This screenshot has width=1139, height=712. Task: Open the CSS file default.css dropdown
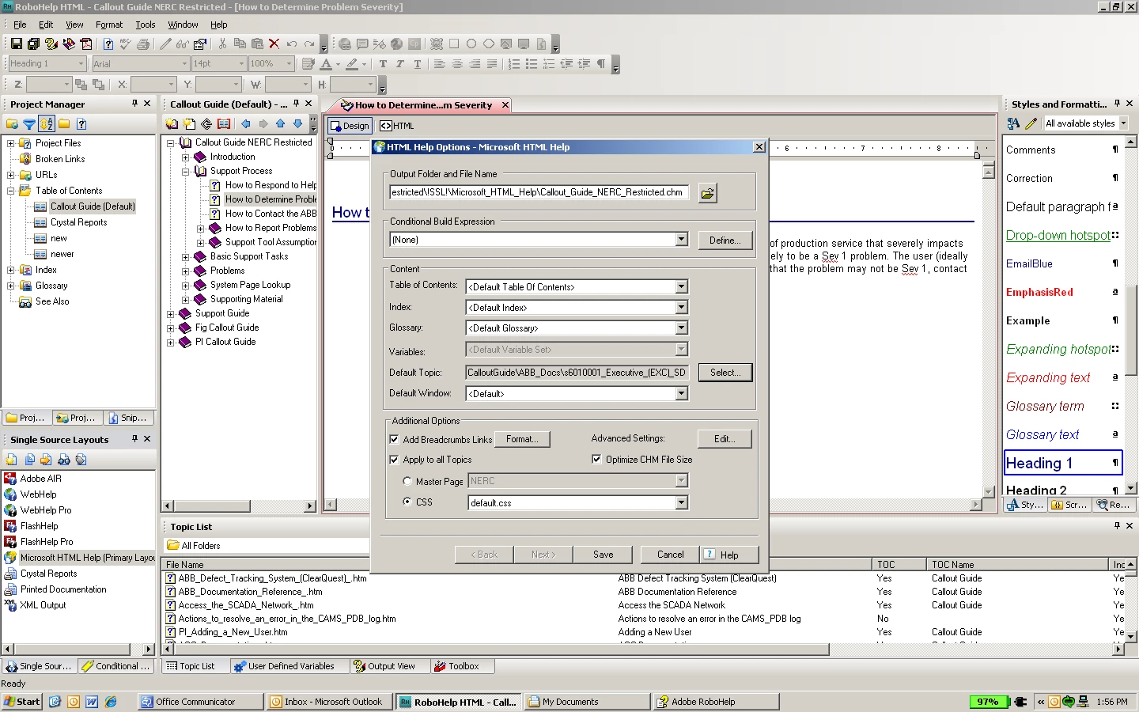pos(681,502)
